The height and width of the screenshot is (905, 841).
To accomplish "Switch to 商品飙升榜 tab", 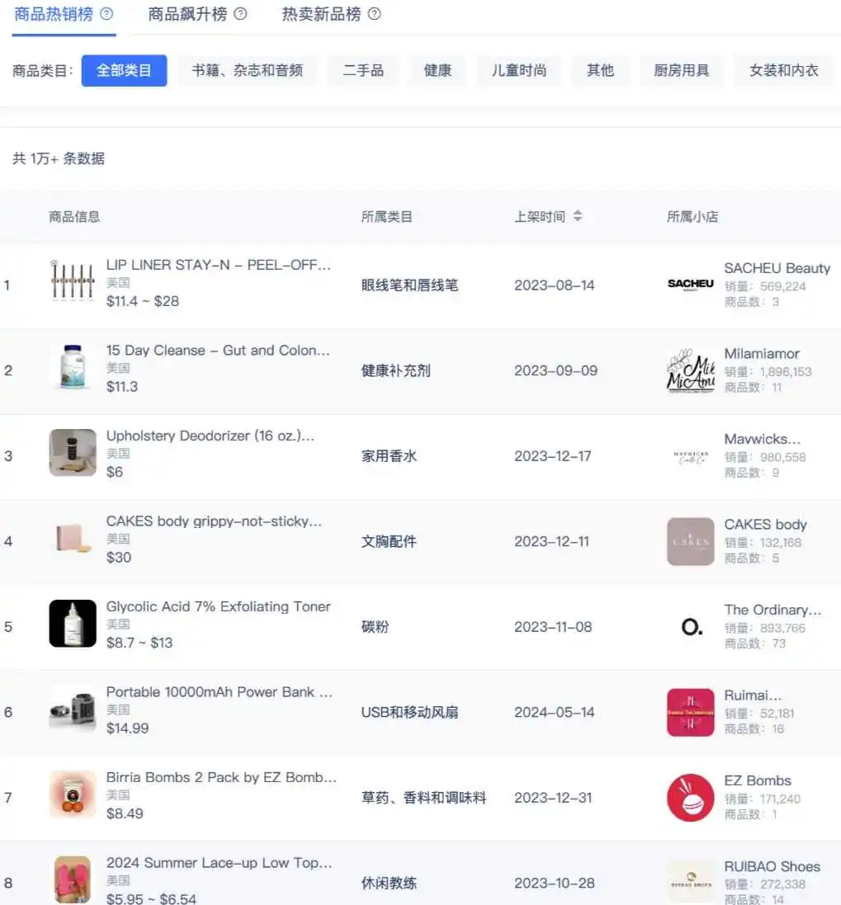I will coord(187,14).
